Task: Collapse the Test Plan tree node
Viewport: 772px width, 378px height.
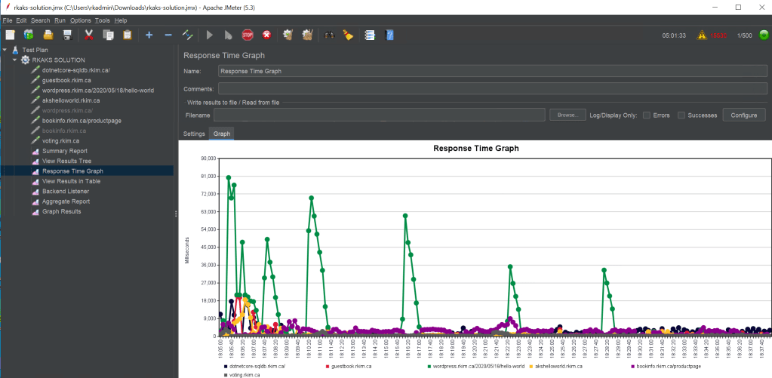Action: pyautogui.click(x=5, y=50)
